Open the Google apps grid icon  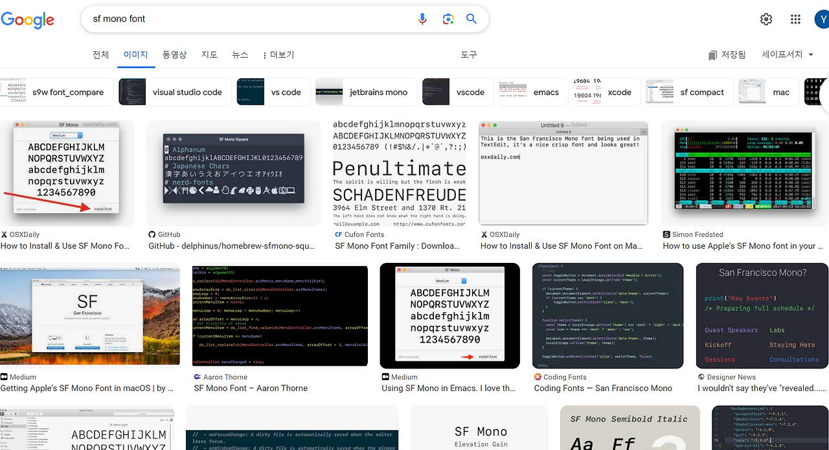(795, 19)
